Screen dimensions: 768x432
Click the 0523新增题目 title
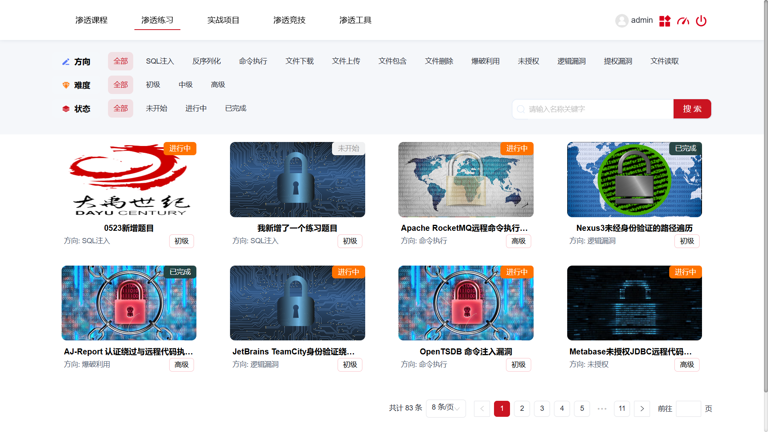click(x=129, y=228)
